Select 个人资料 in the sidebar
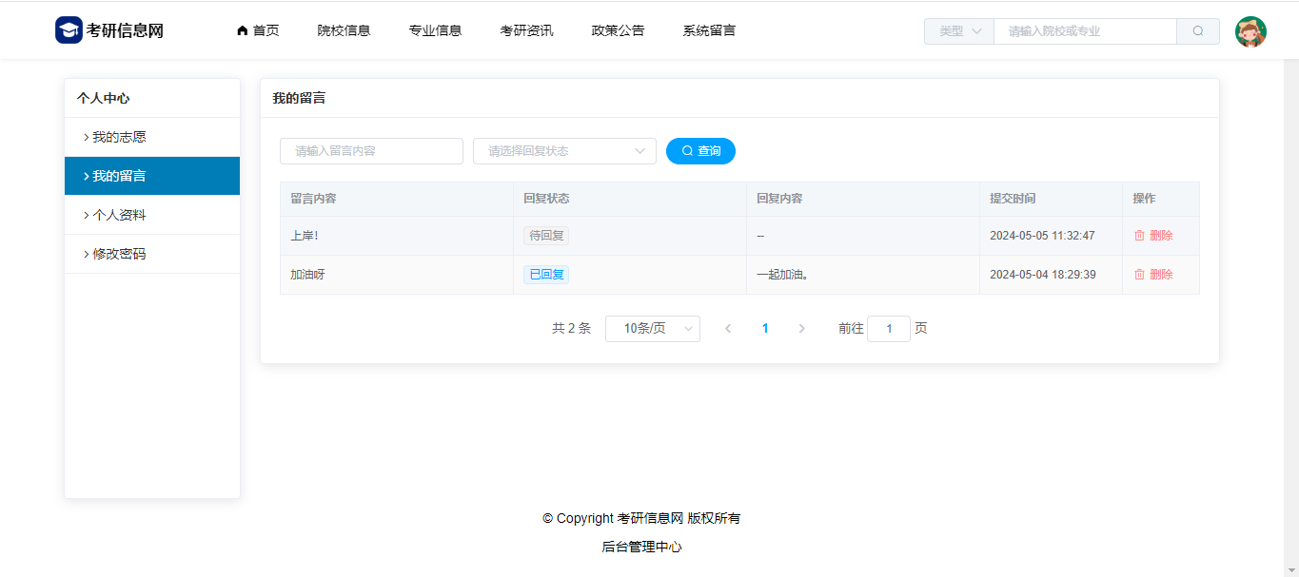 [x=119, y=215]
